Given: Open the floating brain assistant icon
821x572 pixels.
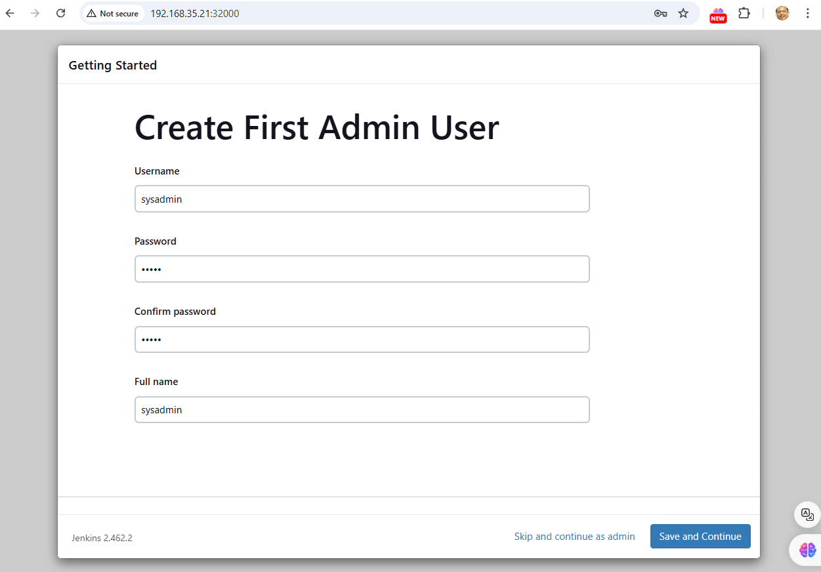Looking at the screenshot, I should click(807, 550).
